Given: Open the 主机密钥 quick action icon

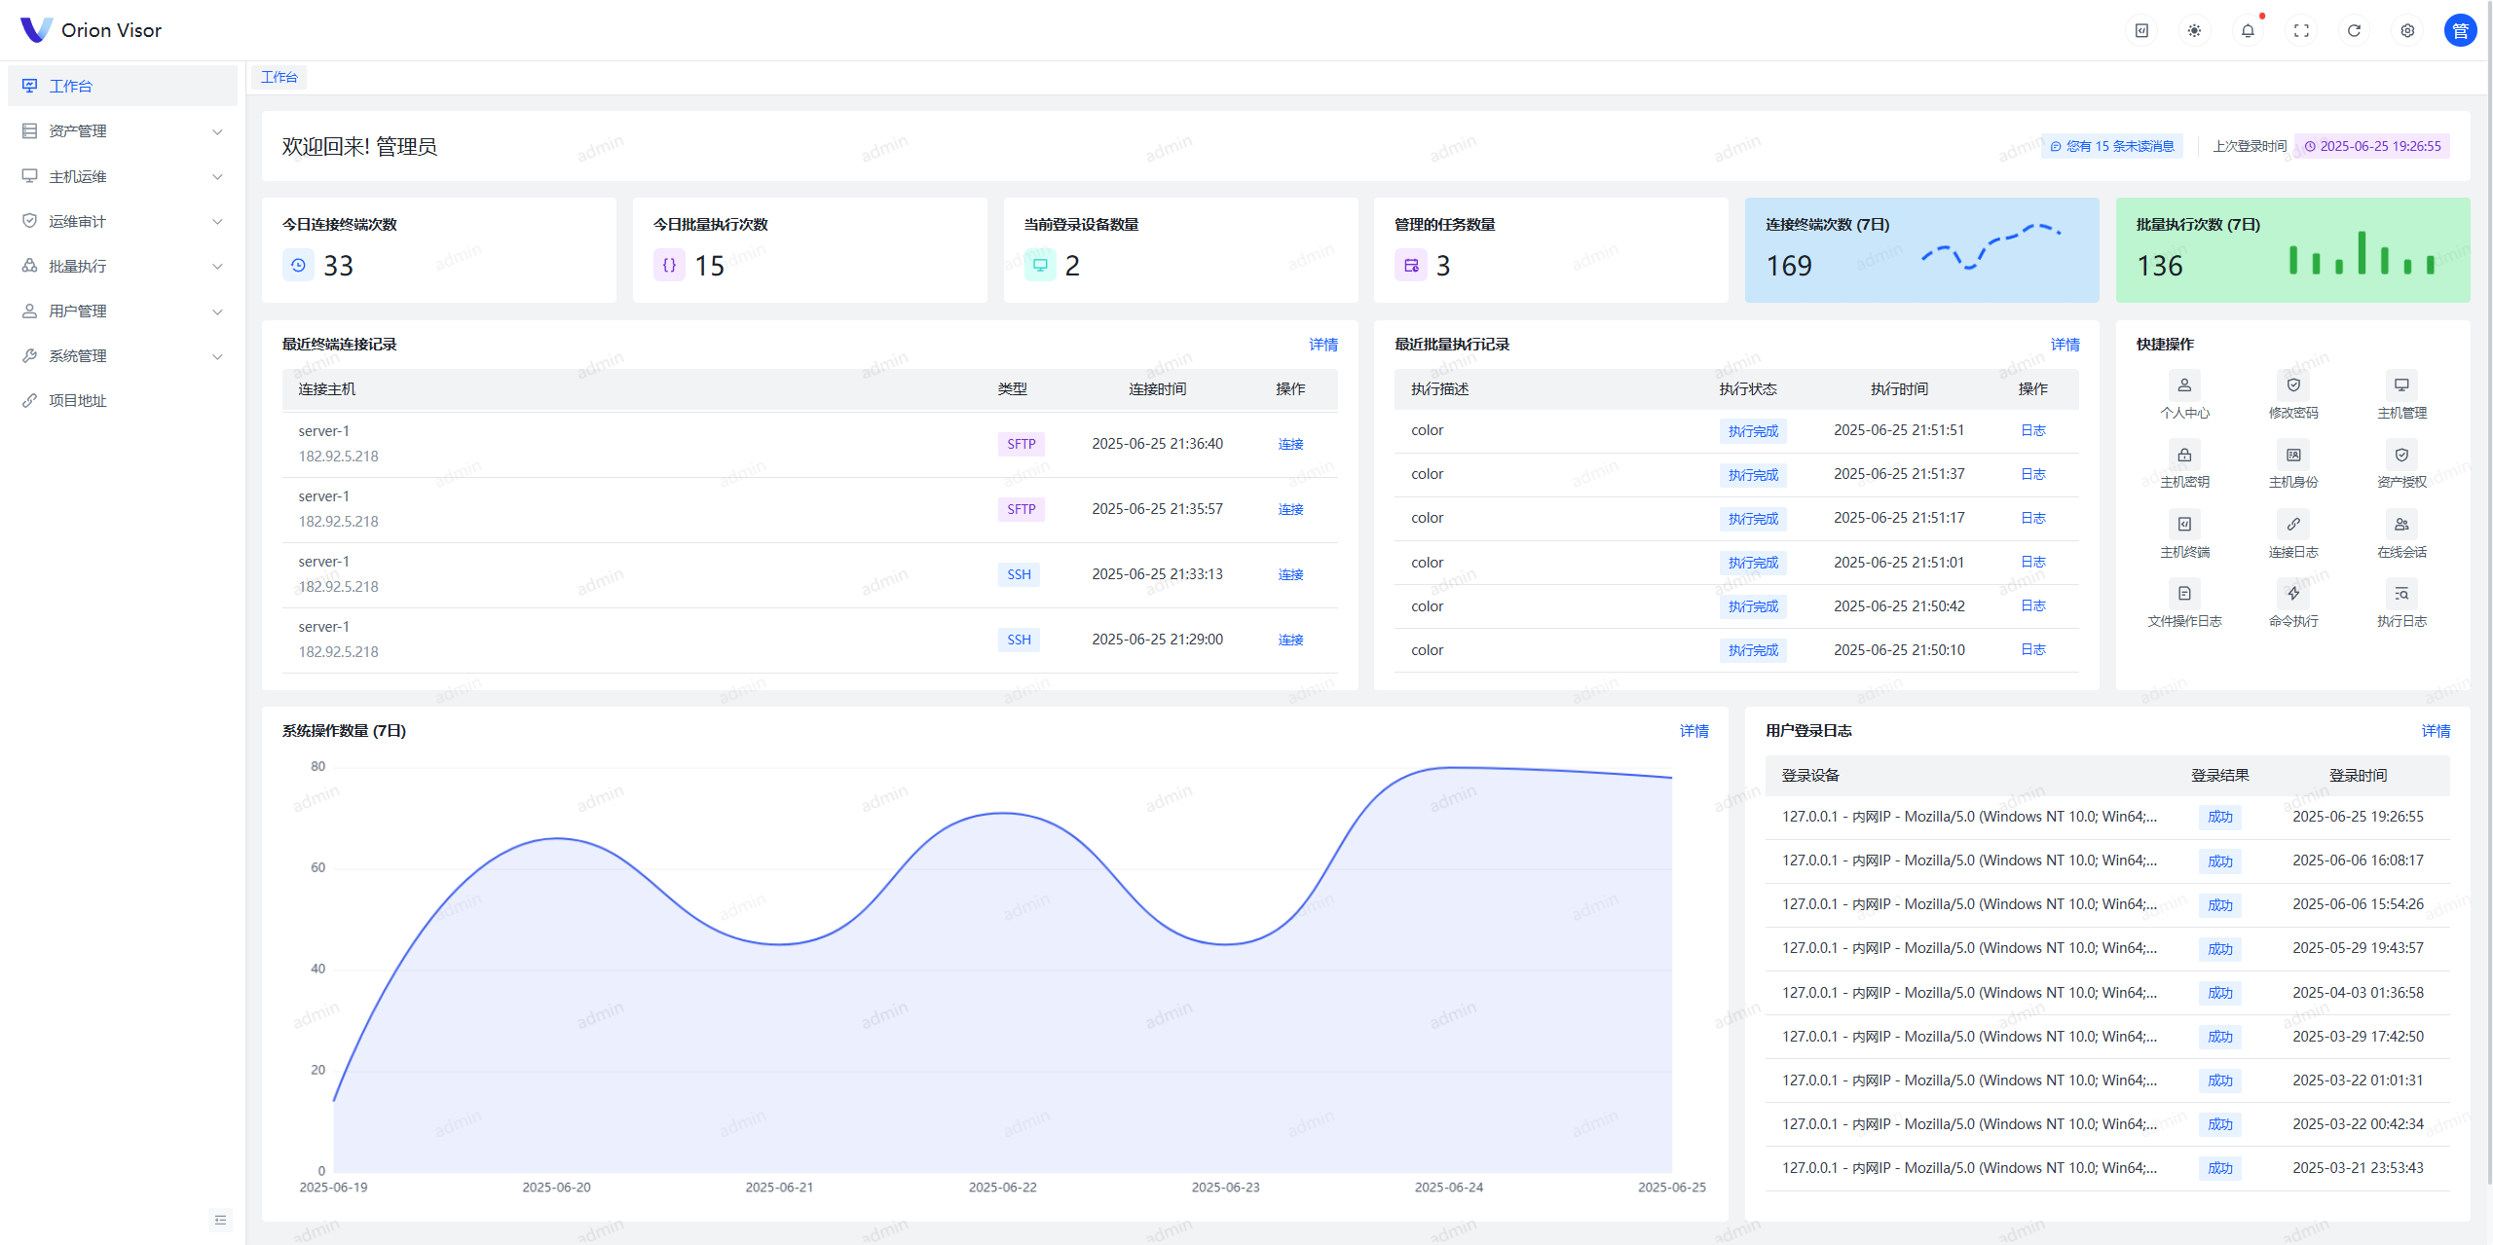Looking at the screenshot, I should click(x=2184, y=455).
